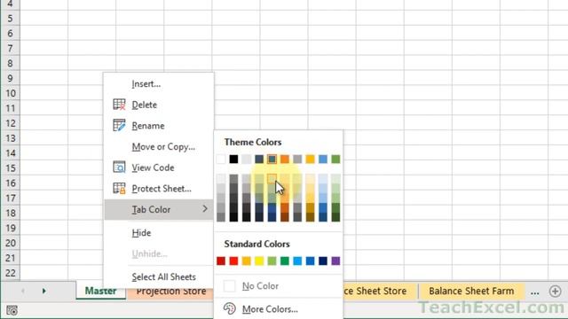Switch to Balance Sheet Farm tab
The height and width of the screenshot is (319, 568).
point(471,291)
